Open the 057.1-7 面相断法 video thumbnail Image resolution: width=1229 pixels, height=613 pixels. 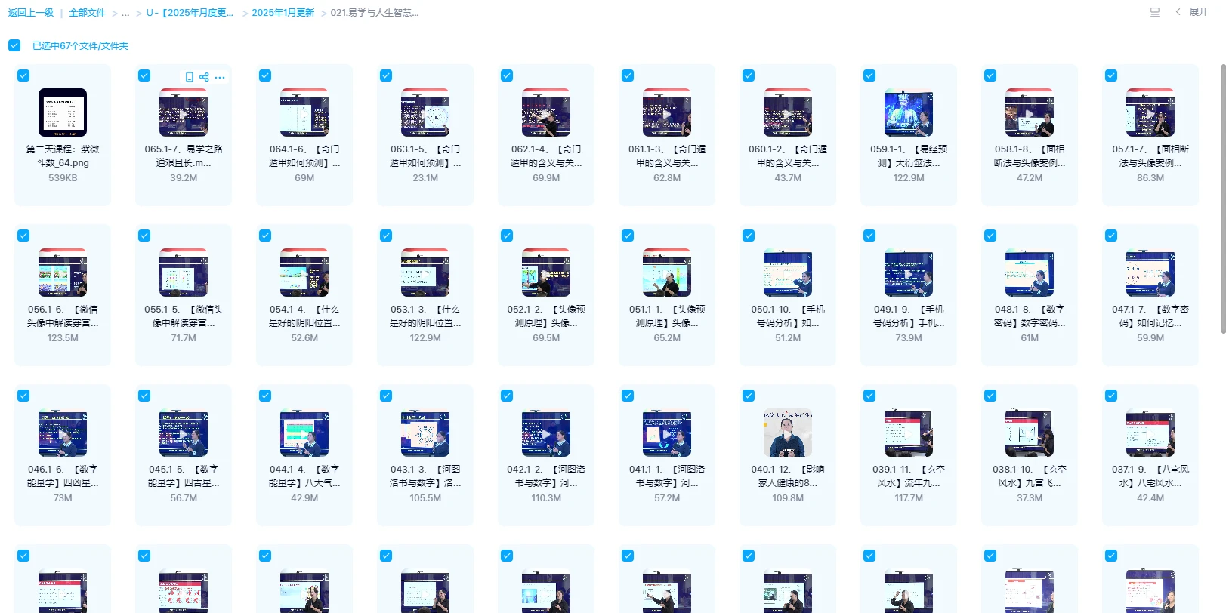[x=1150, y=112]
